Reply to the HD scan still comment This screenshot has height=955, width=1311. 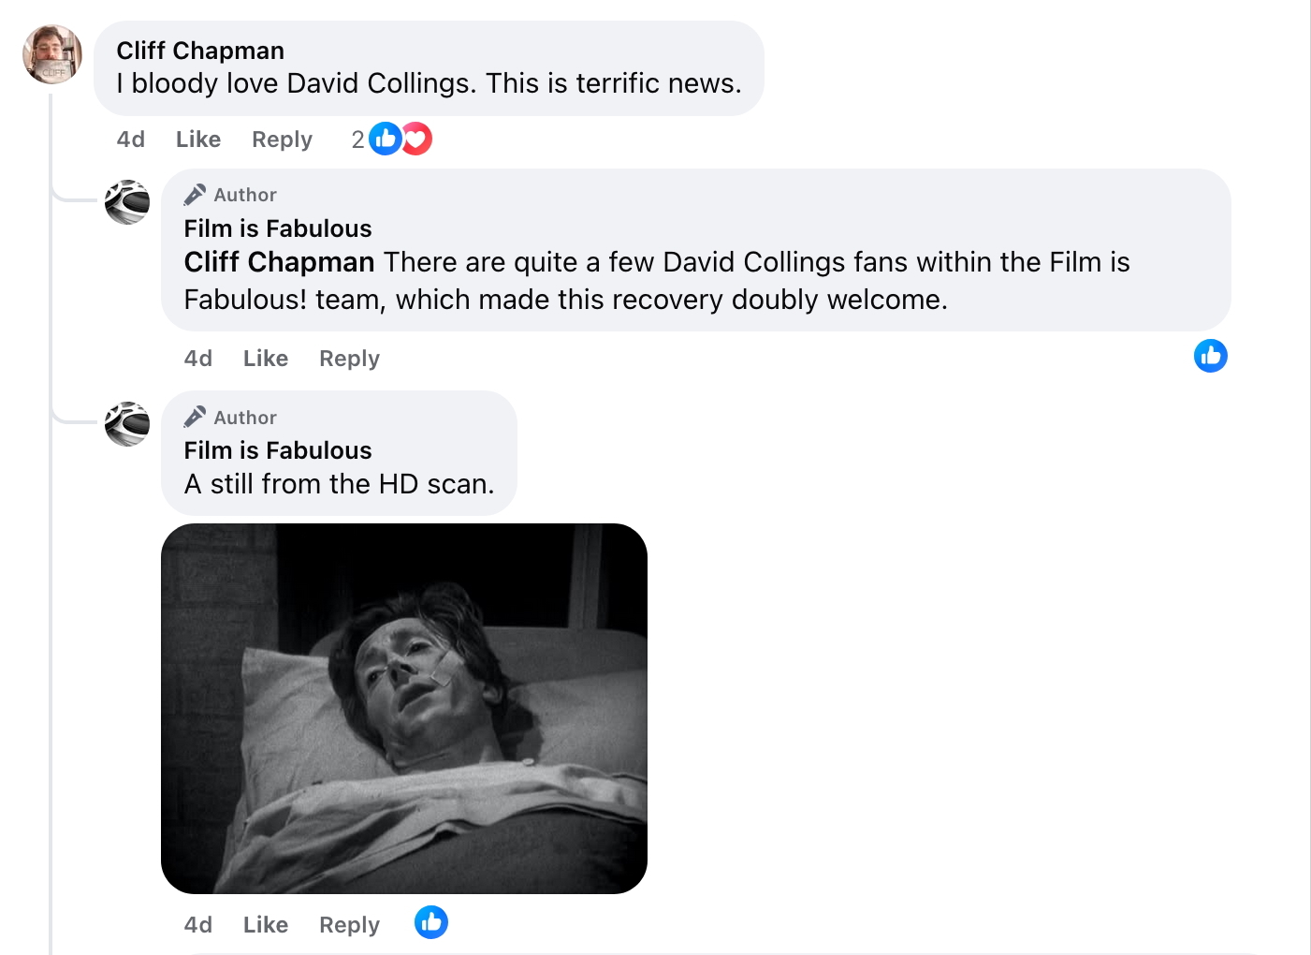tap(349, 925)
